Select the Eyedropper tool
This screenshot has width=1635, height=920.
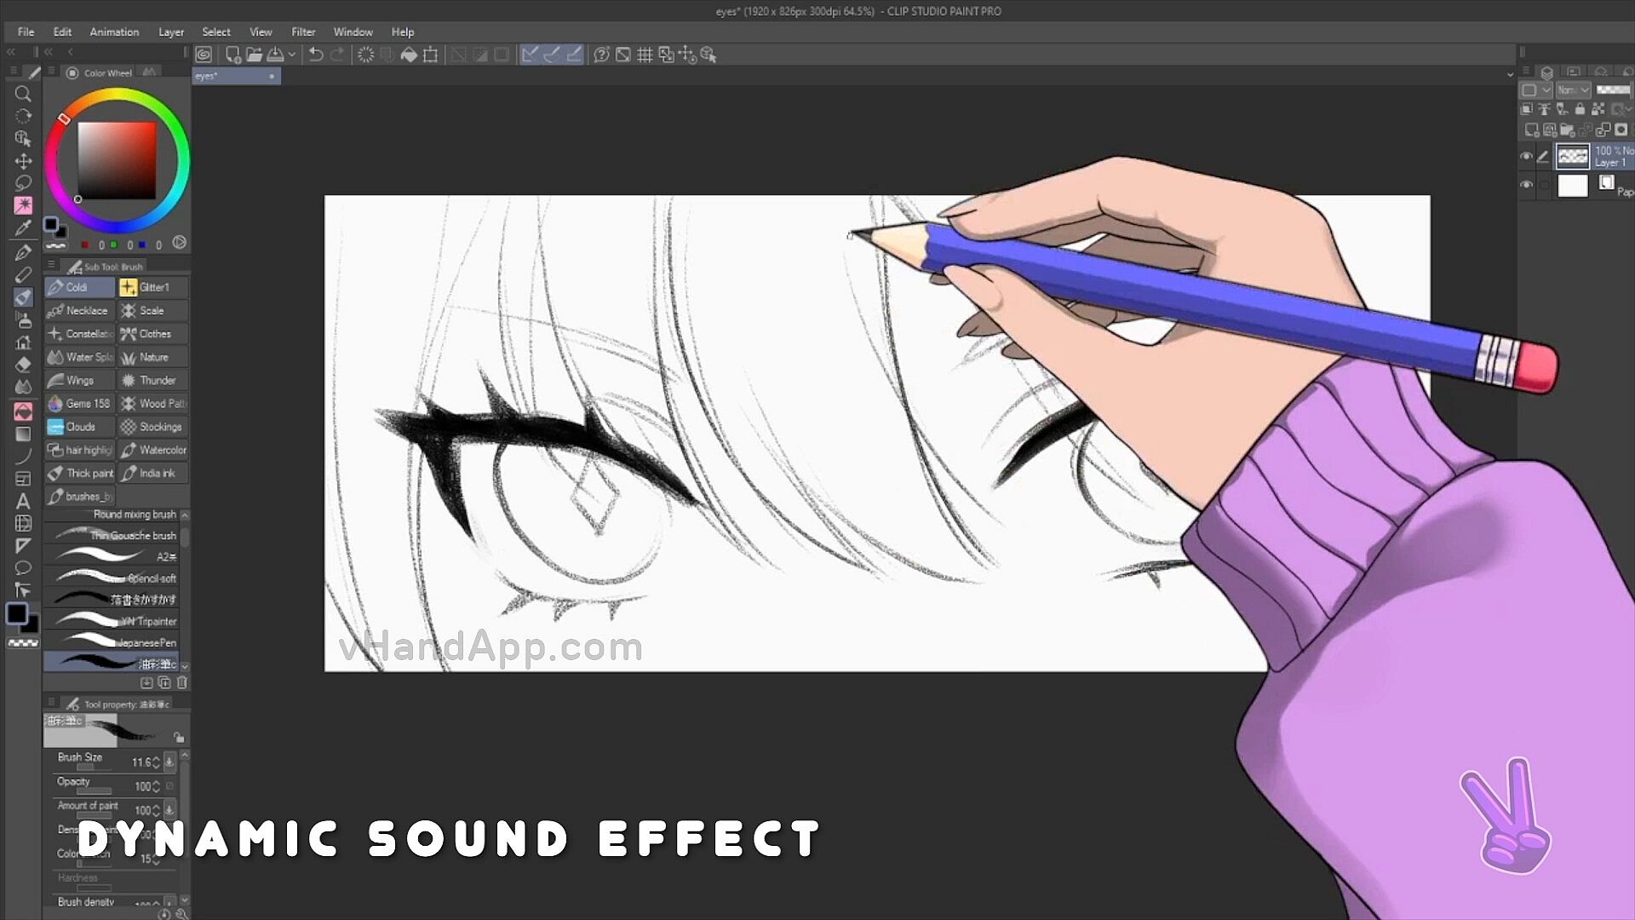(23, 227)
